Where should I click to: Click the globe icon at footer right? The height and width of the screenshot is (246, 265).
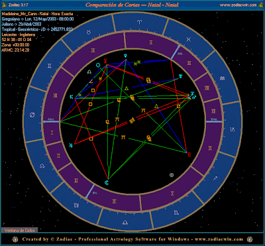(250, 239)
